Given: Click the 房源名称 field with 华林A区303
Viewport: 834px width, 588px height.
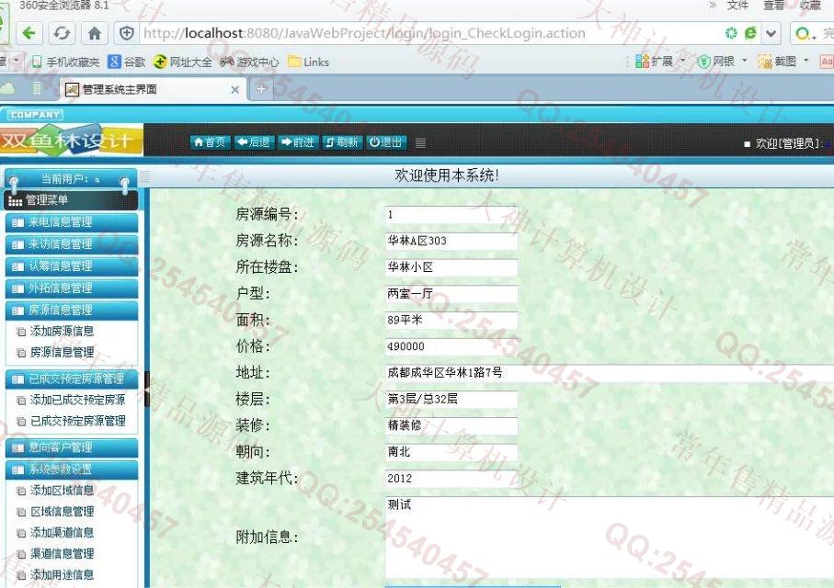Looking at the screenshot, I should 451,241.
